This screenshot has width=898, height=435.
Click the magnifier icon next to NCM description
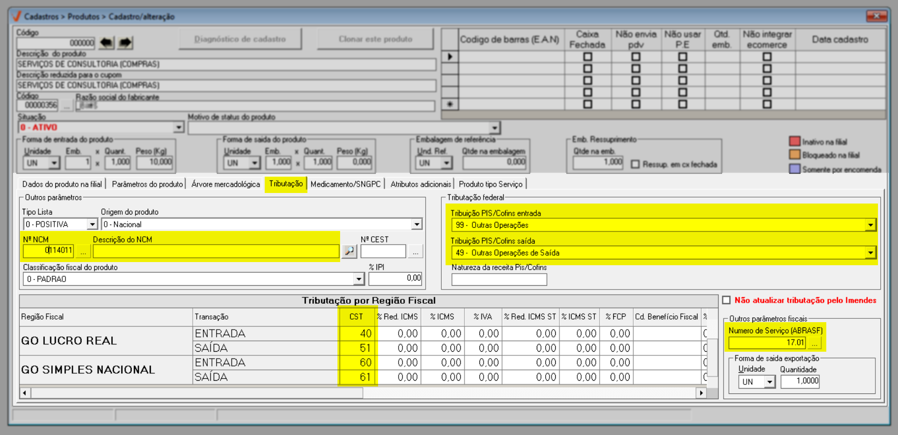coord(349,252)
